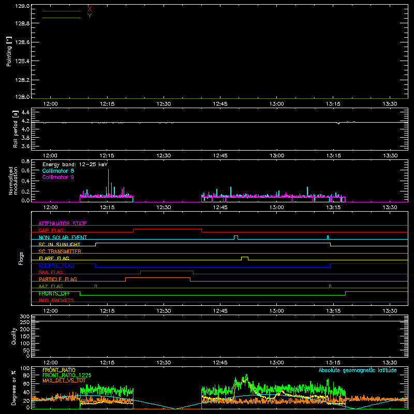414x414 pixels.
Task: Click the 'Quality' axis title
Action: [x=14, y=336]
